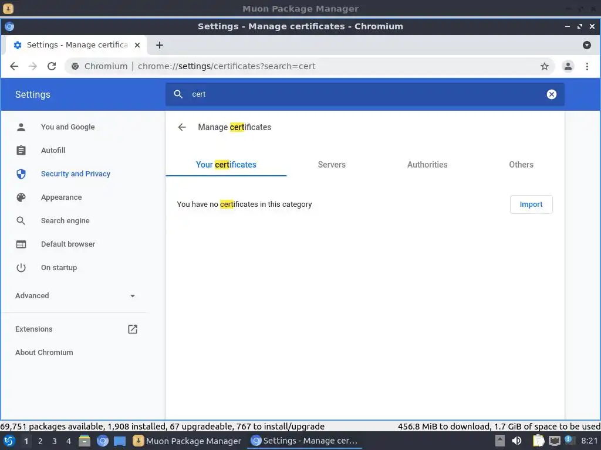Click the Chromium site info icon in the address bar
The width and height of the screenshot is (601, 450).
(75, 66)
